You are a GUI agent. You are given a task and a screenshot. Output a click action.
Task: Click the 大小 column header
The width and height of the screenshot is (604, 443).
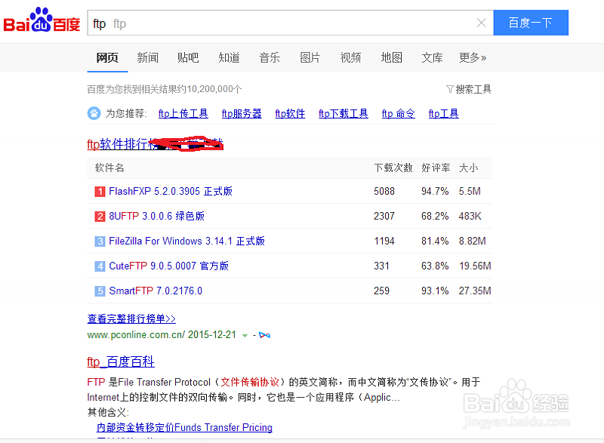pos(468,168)
